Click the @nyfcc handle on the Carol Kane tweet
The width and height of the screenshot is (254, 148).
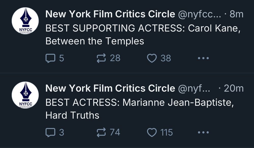click(199, 14)
